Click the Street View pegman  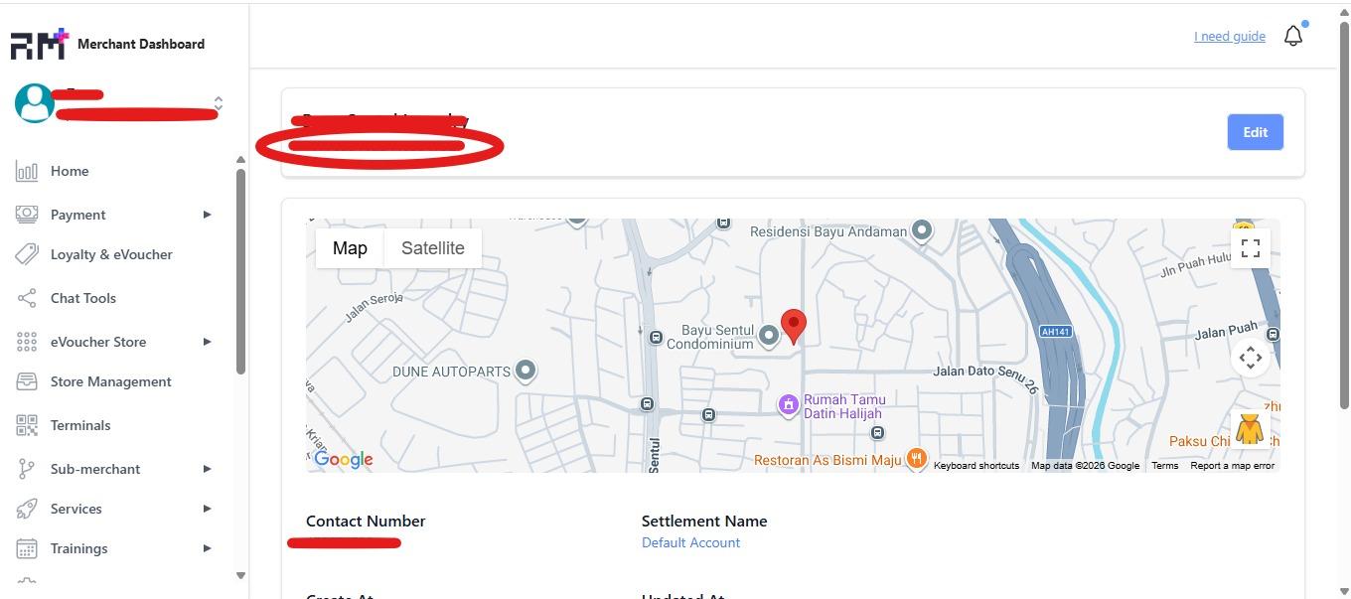(x=1250, y=428)
